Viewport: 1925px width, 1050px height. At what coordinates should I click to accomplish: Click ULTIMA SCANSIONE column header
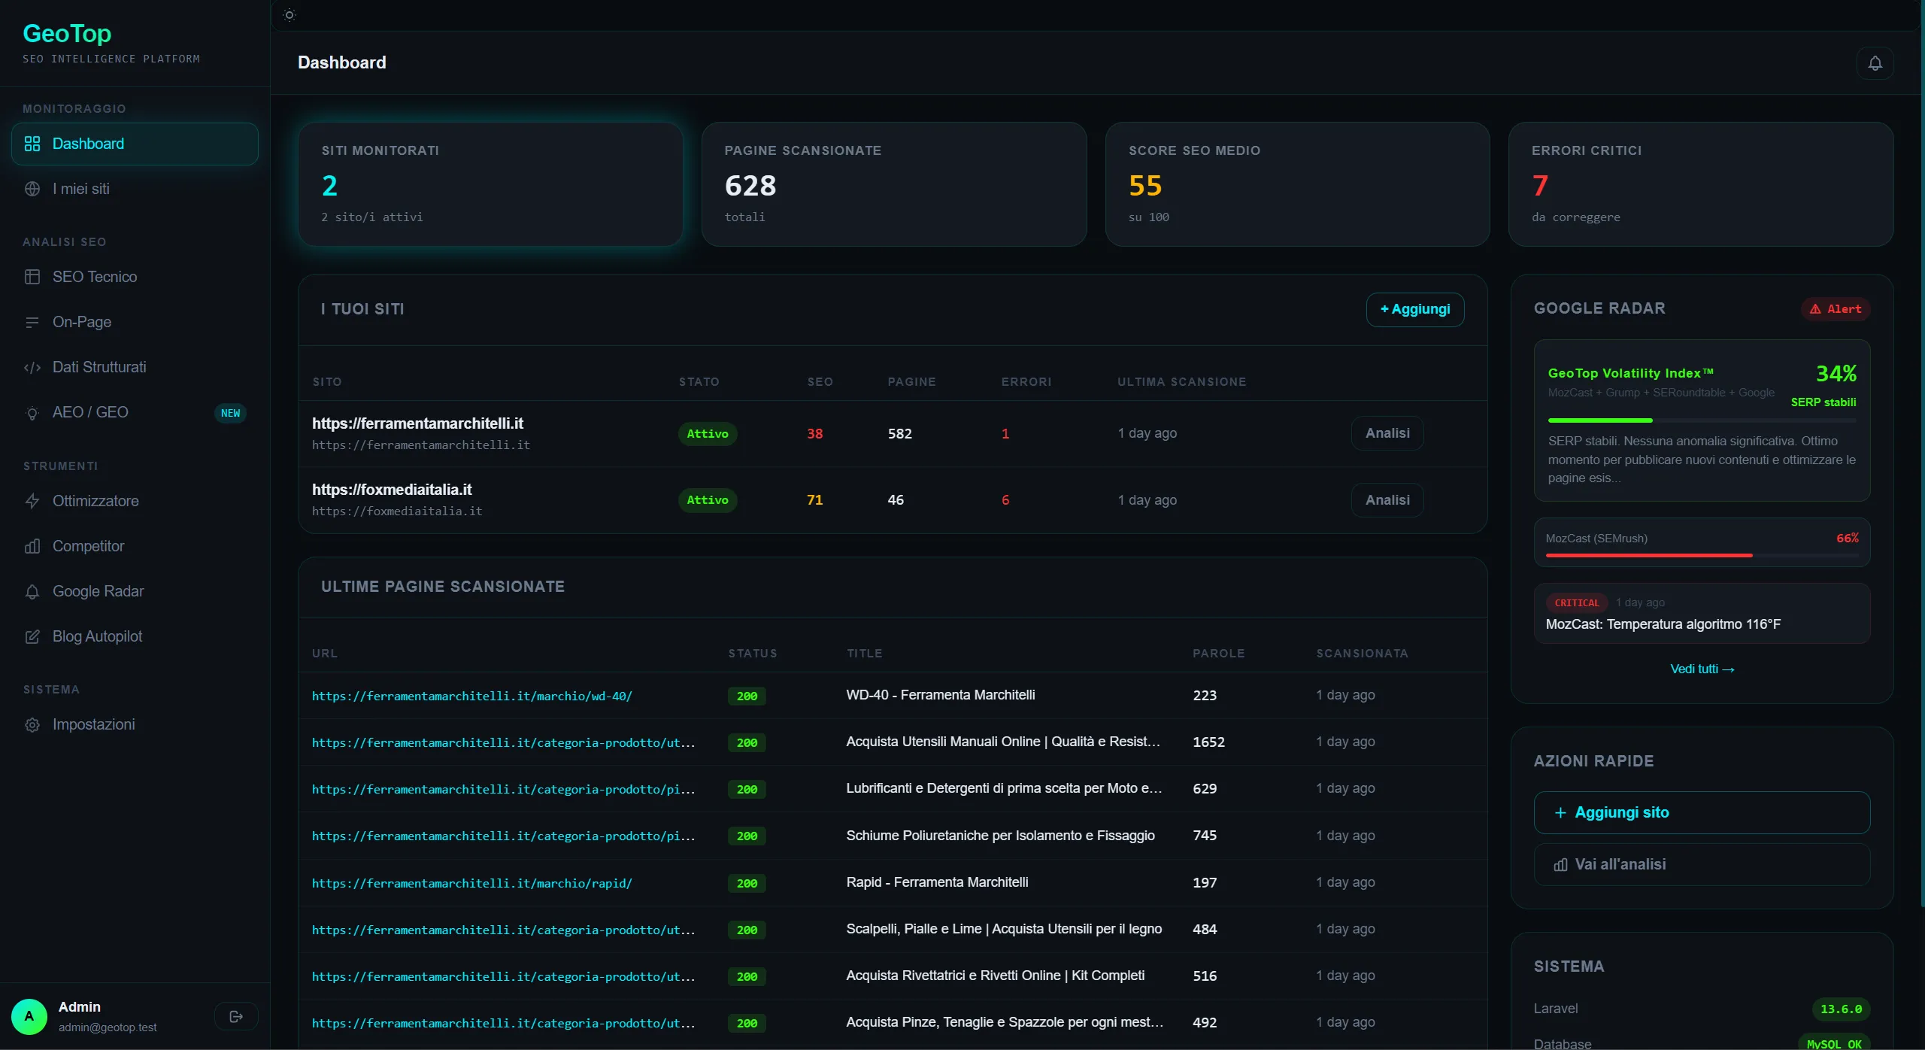pyautogui.click(x=1181, y=382)
